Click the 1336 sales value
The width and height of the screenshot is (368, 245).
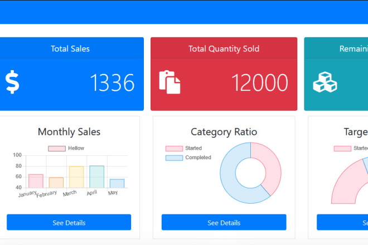pos(112,82)
